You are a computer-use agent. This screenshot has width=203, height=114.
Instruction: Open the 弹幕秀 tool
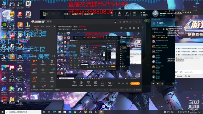(52, 79)
